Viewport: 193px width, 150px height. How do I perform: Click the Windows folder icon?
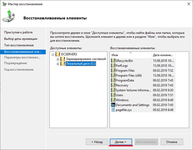[x=113, y=100]
